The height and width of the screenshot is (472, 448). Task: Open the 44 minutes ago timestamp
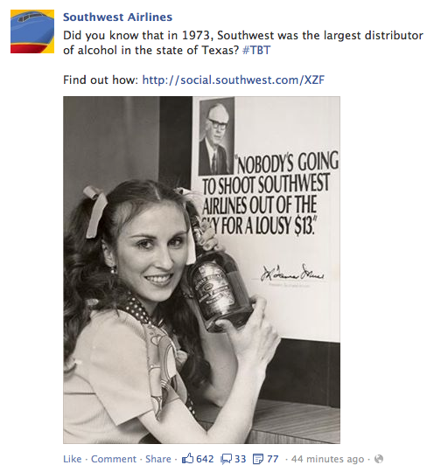[x=327, y=459]
